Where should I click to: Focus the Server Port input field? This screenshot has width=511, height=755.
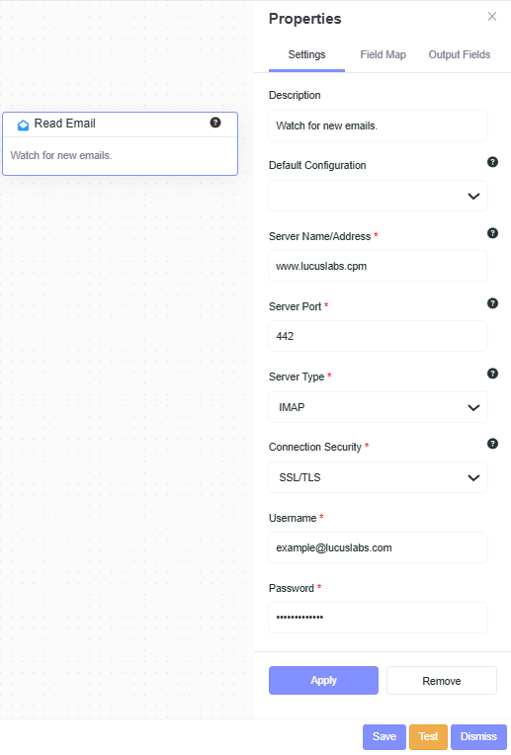coord(379,336)
